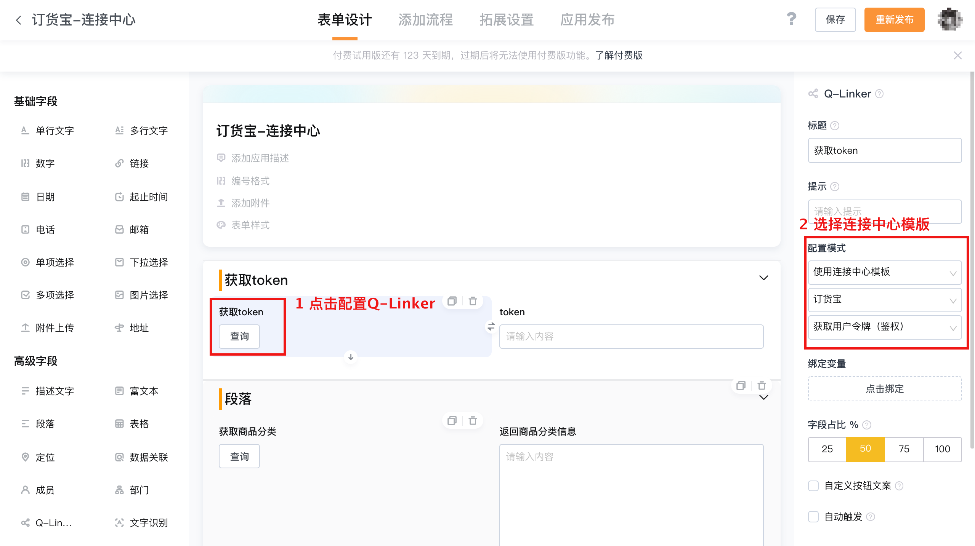Open 表单样式 settings

[250, 225]
